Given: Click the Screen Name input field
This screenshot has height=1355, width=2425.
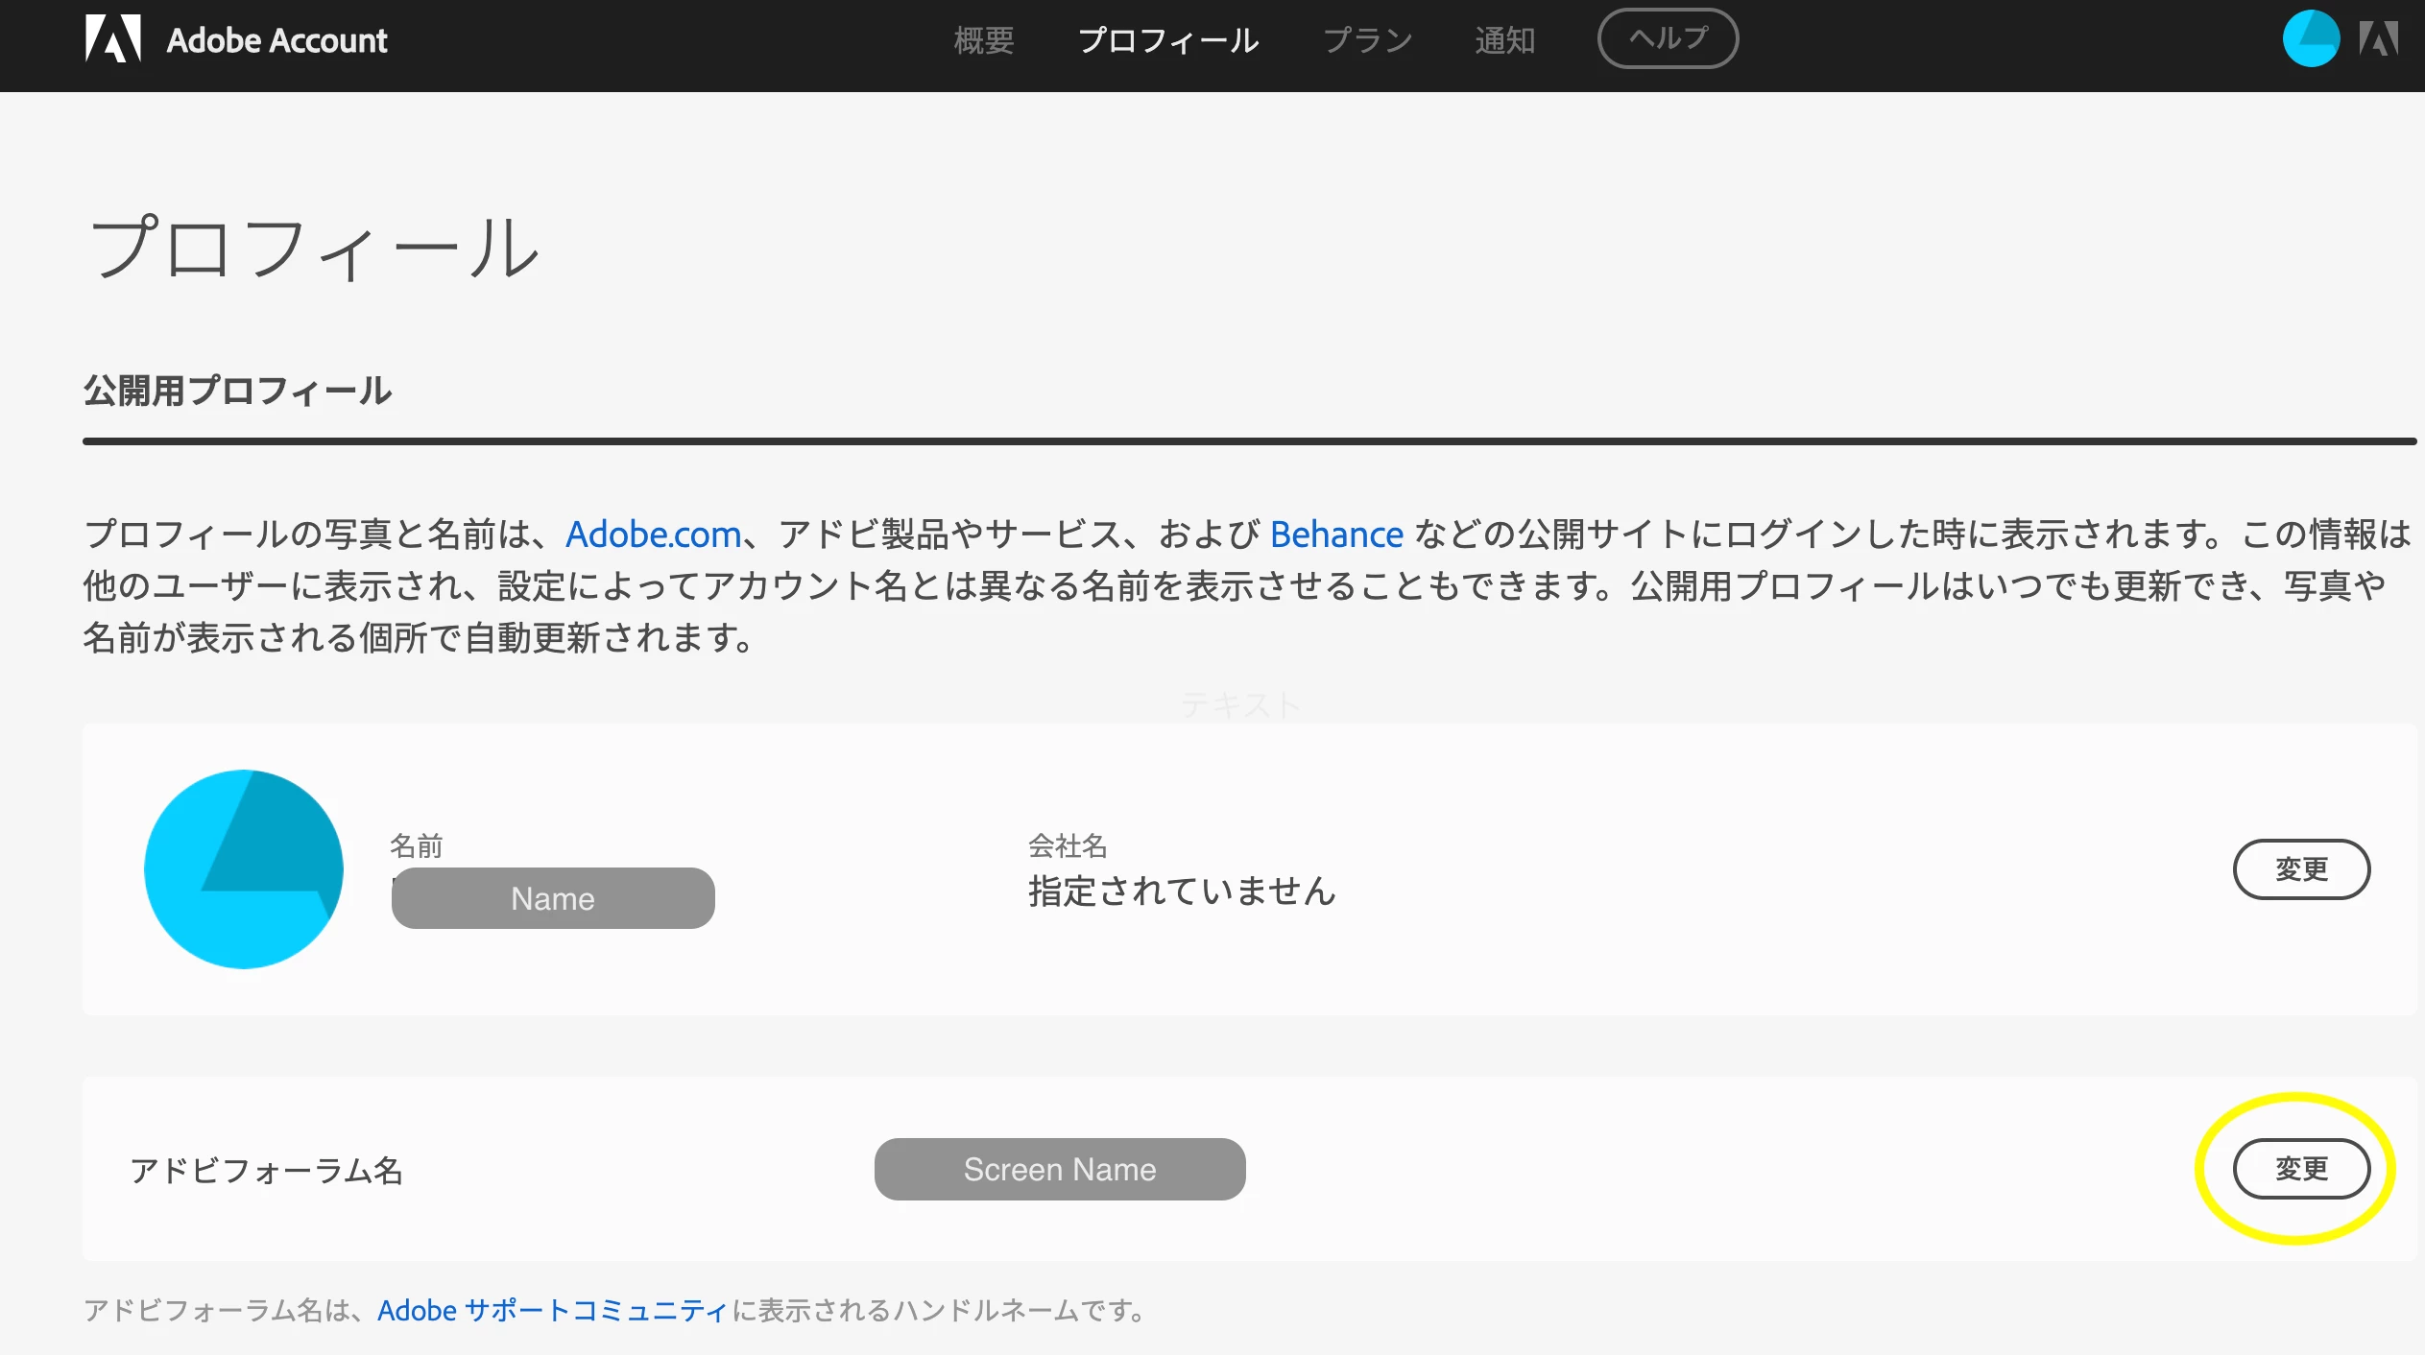Looking at the screenshot, I should 1059,1169.
